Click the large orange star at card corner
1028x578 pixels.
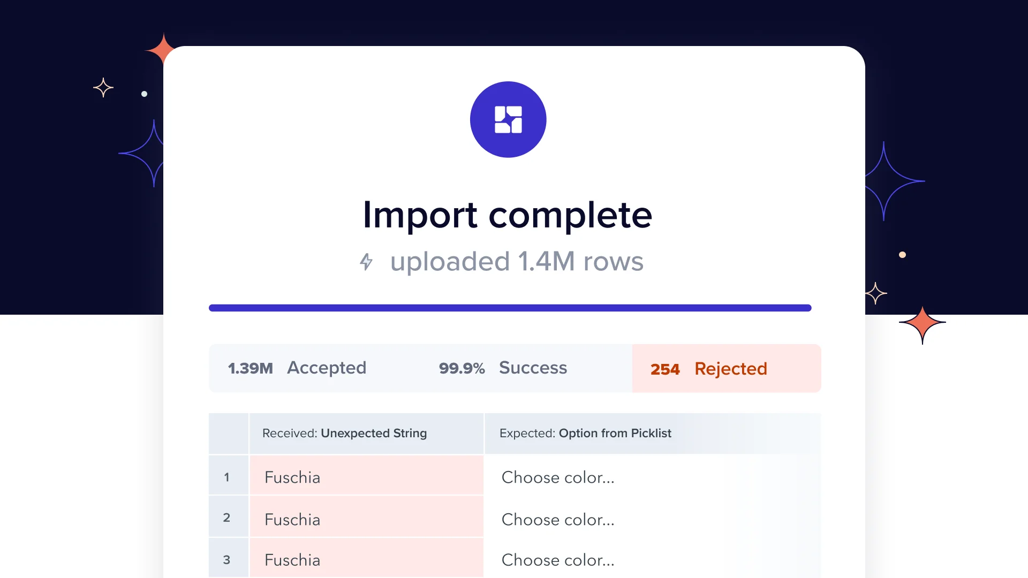(161, 50)
